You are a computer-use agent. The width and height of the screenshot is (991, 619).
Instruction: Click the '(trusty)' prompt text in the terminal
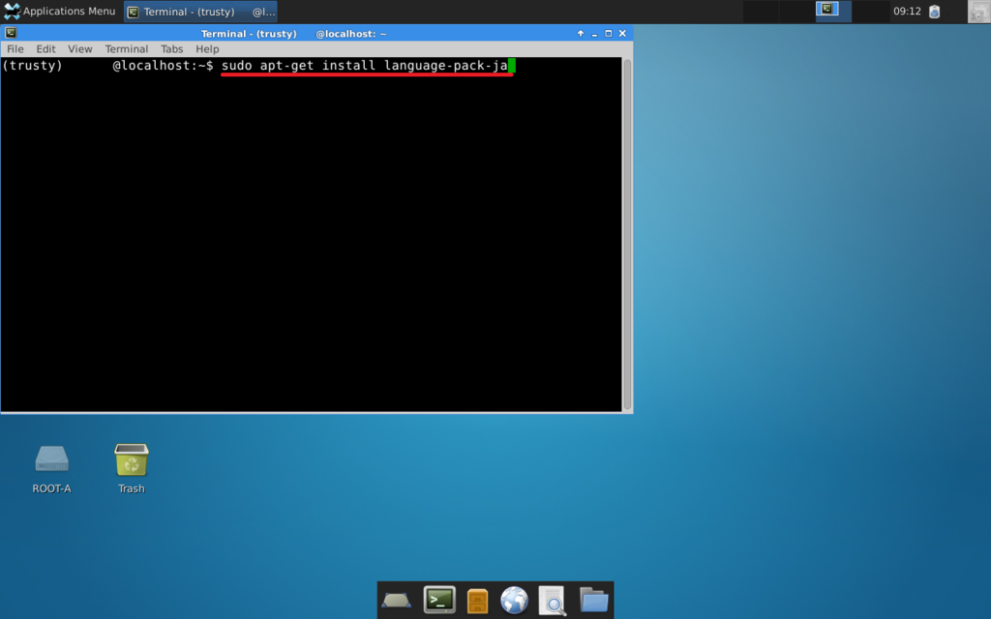point(32,66)
